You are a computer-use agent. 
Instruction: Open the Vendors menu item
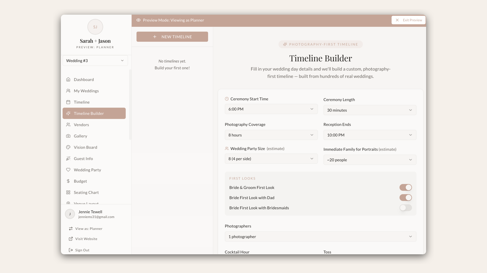[x=94, y=125]
